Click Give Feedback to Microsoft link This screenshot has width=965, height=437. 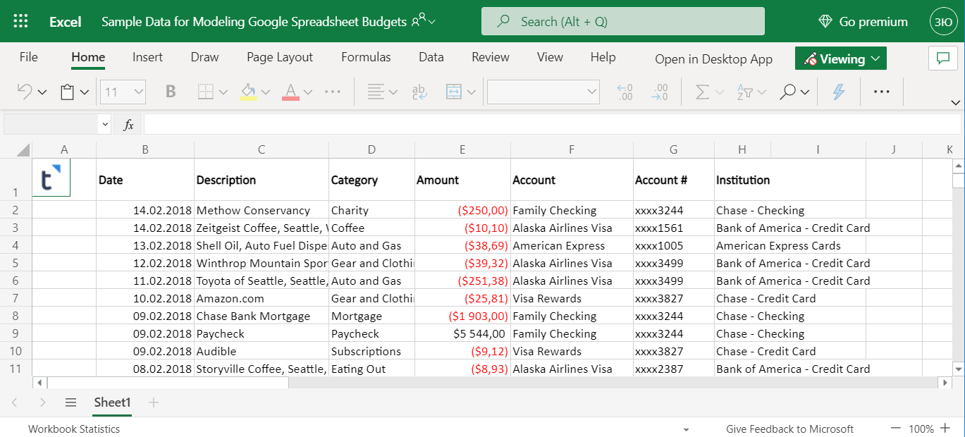click(x=789, y=429)
